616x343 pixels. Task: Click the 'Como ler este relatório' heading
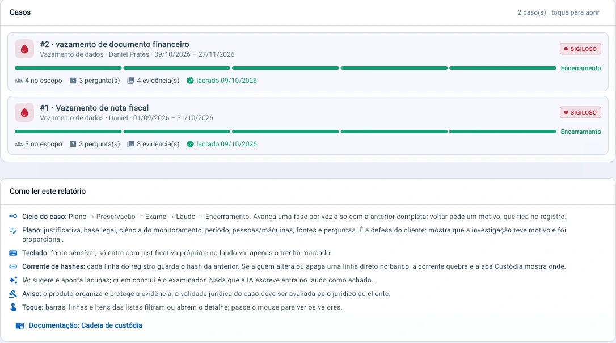(x=48, y=192)
